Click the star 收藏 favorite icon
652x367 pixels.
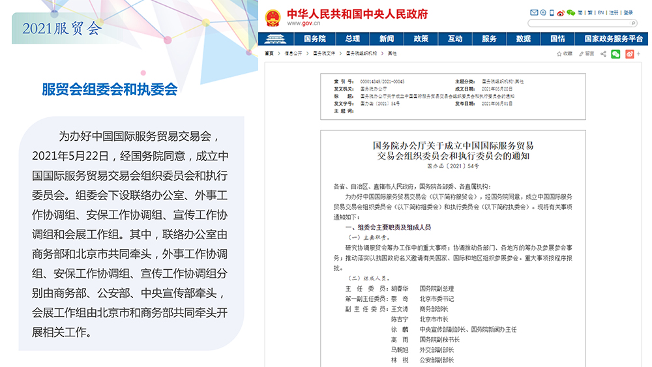coord(561,53)
